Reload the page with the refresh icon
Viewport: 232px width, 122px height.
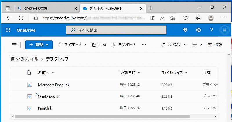pos(21,18)
